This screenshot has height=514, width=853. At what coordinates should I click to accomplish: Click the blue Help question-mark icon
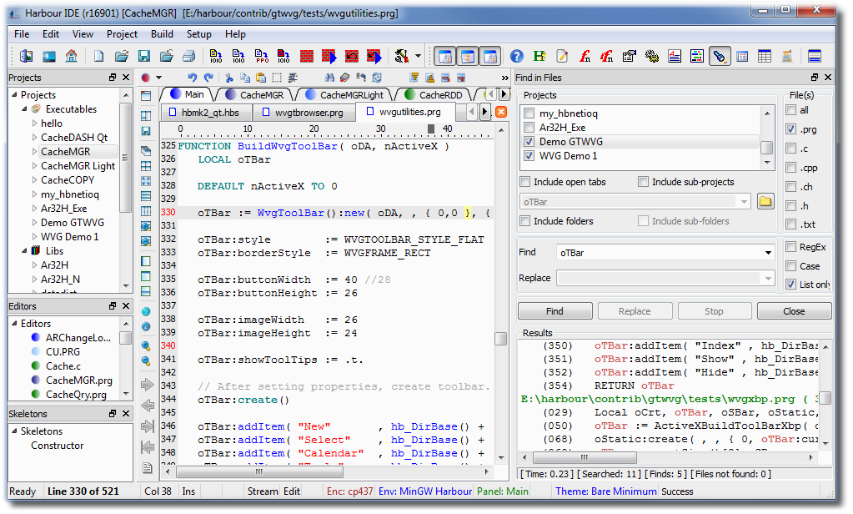517,57
